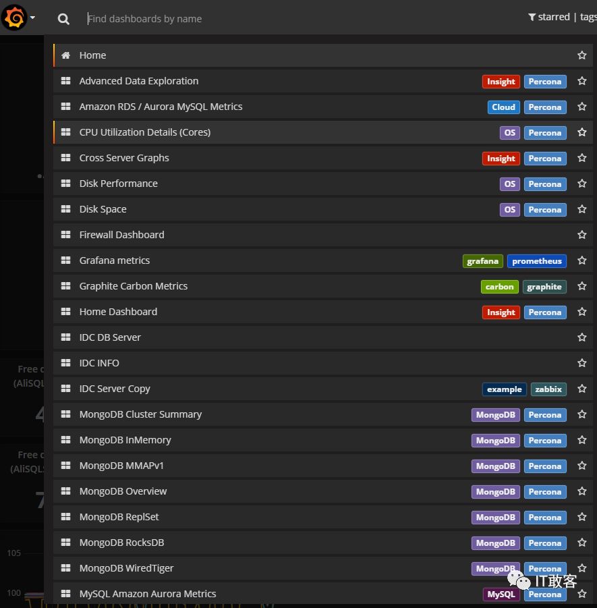Click the prometheus tag on Grafana metrics
The width and height of the screenshot is (597, 608).
536,261
